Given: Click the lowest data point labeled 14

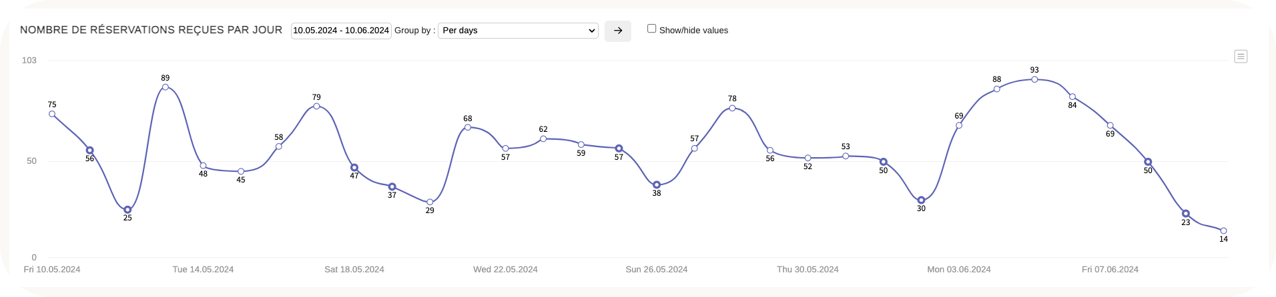Looking at the screenshot, I should [1223, 230].
